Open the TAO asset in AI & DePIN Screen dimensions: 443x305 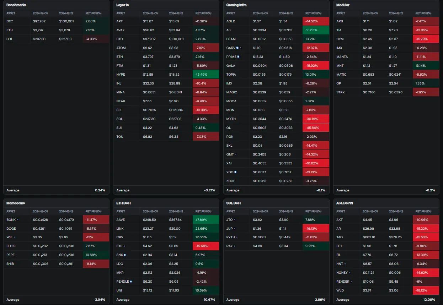click(x=340, y=237)
